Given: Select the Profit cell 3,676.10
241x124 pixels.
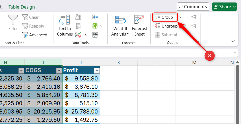Looking at the screenshot, I should pyautogui.click(x=81, y=87).
